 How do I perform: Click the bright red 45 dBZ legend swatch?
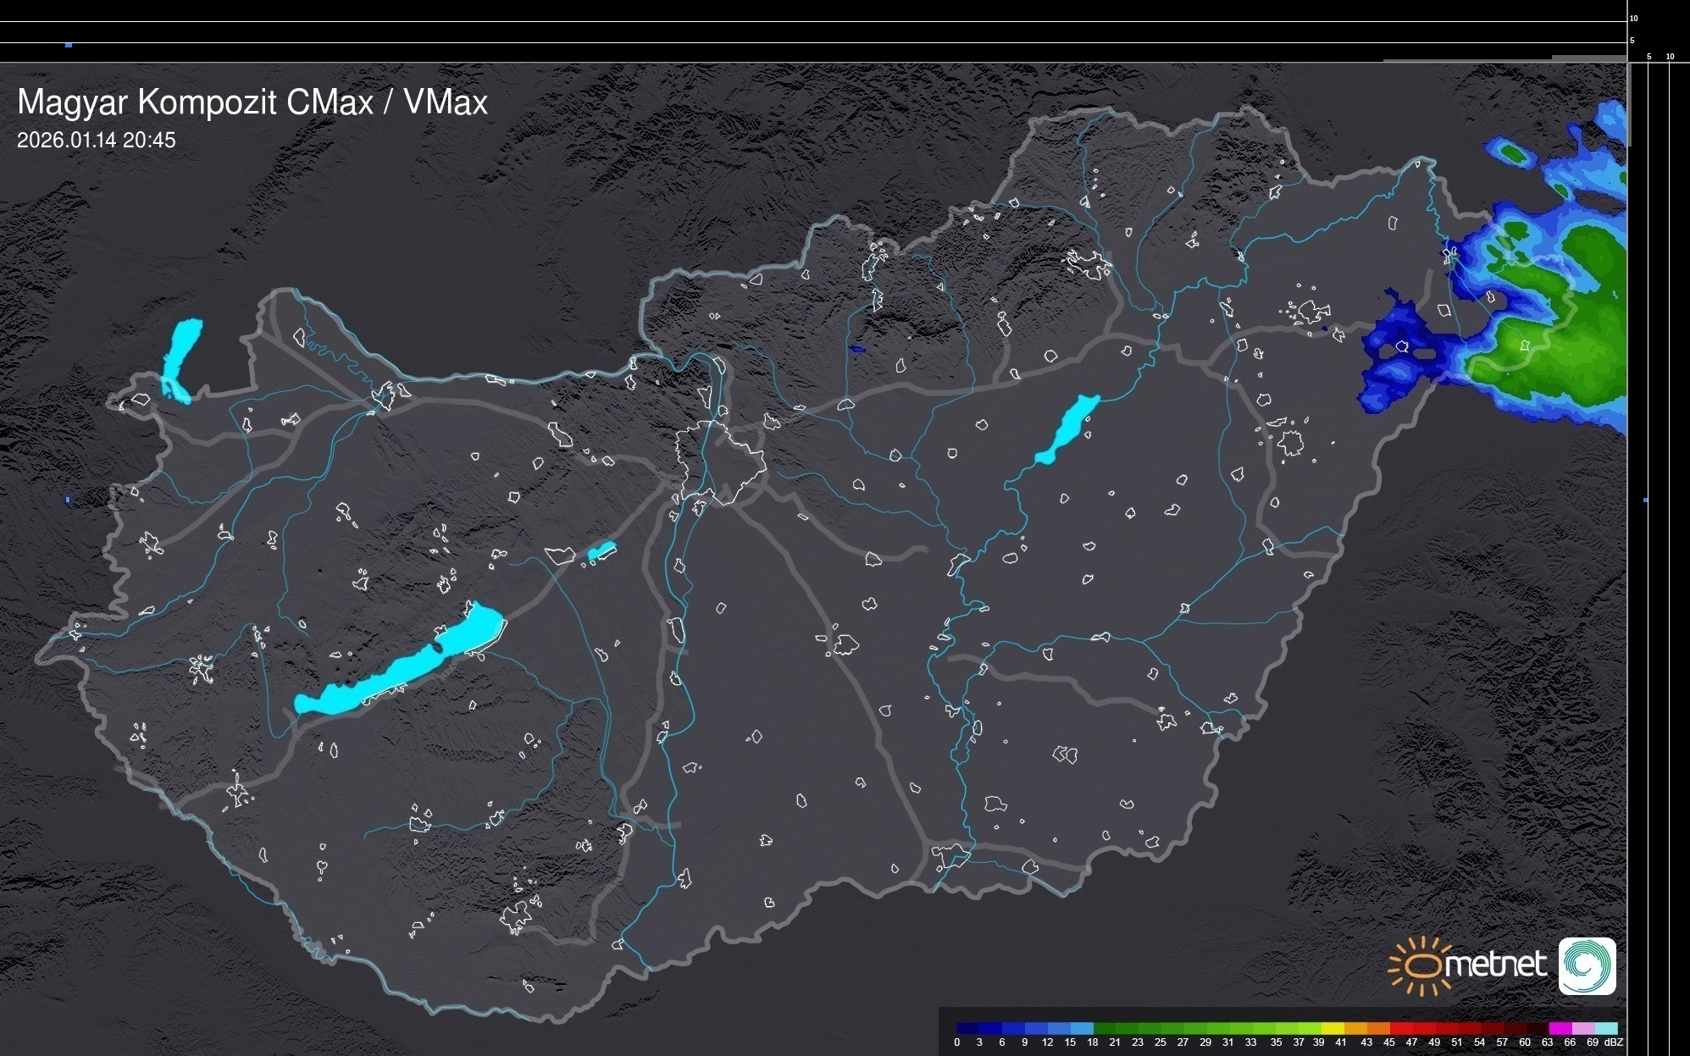coord(1399,1028)
